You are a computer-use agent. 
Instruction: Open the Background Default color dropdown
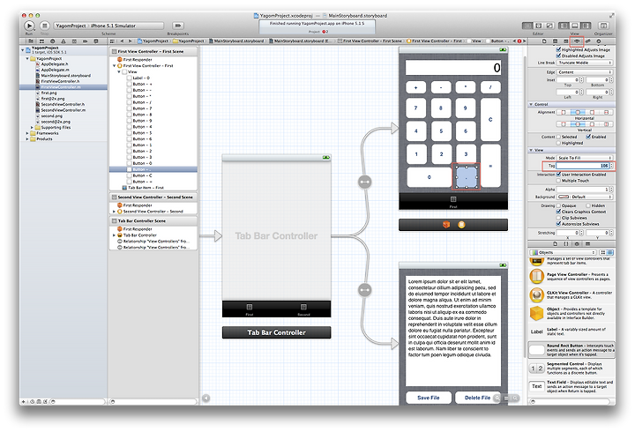click(585, 197)
